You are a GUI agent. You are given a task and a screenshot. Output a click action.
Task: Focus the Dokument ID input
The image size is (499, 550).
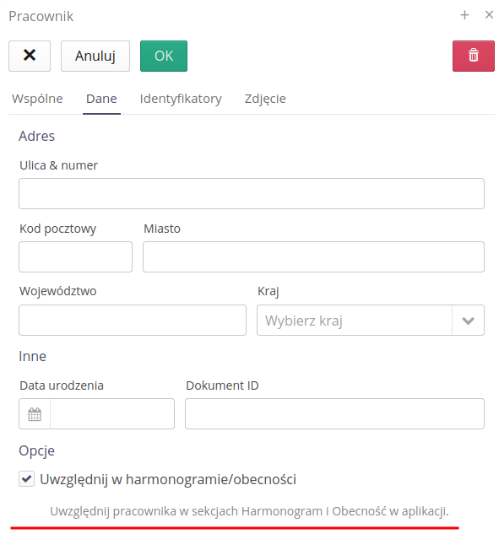(334, 413)
